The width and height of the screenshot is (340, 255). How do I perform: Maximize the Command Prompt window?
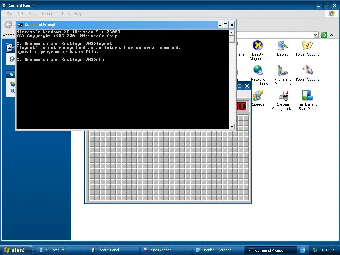pos(226,25)
